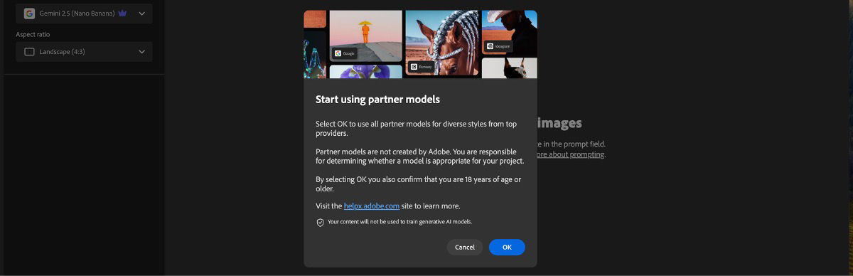Screen dimensions: 853x276
Task: Click the braided horse thumbnail image
Action: click(x=441, y=43)
